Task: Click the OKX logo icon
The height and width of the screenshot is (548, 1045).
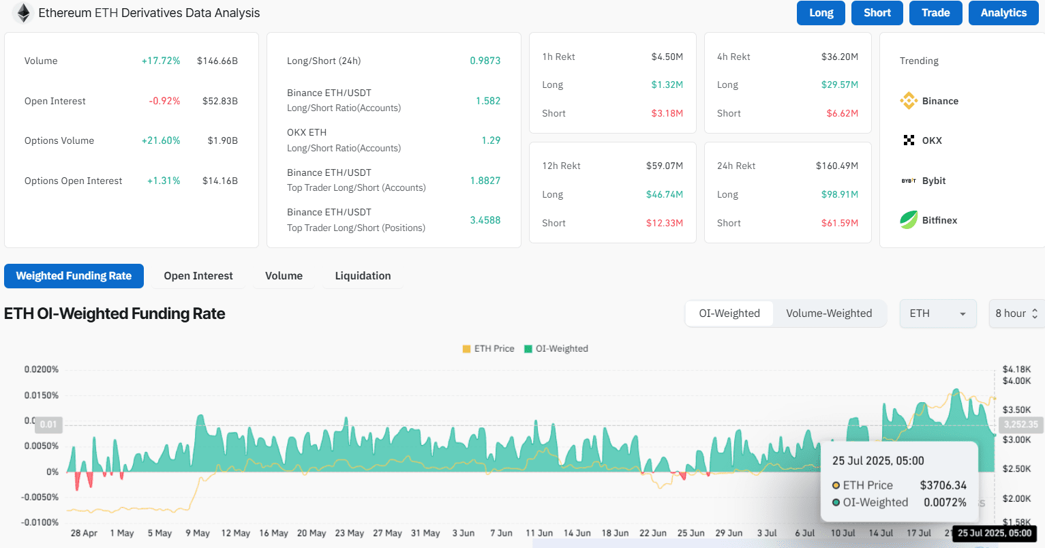Action: 909,140
